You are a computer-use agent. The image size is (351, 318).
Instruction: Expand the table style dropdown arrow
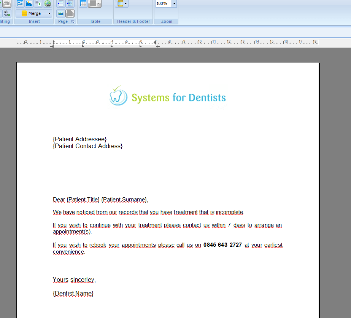[x=98, y=3]
